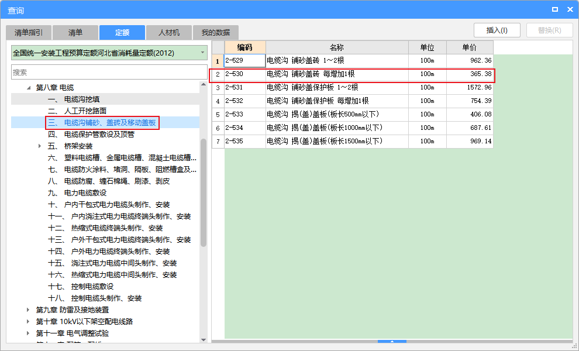The height and width of the screenshot is (351, 579).
Task: Close the 查询 dialog
Action: point(570,9)
